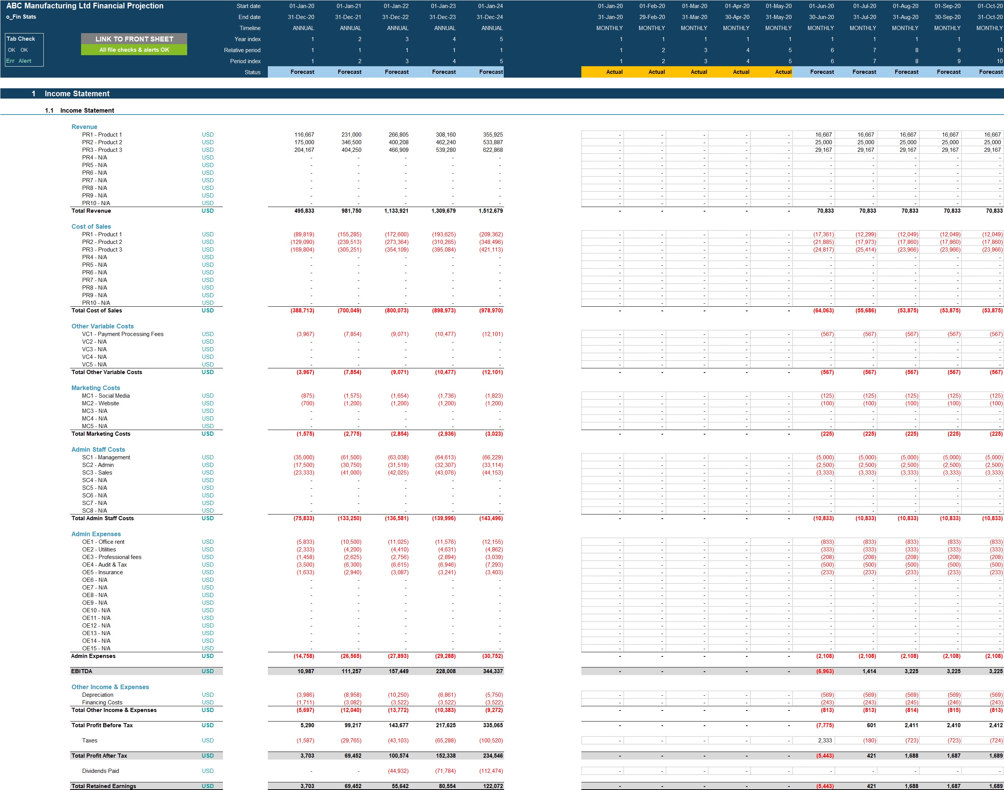Image resolution: width=1004 pixels, height=790 pixels.
Task: Click the Dividends Paid row label
Action: click(100, 771)
